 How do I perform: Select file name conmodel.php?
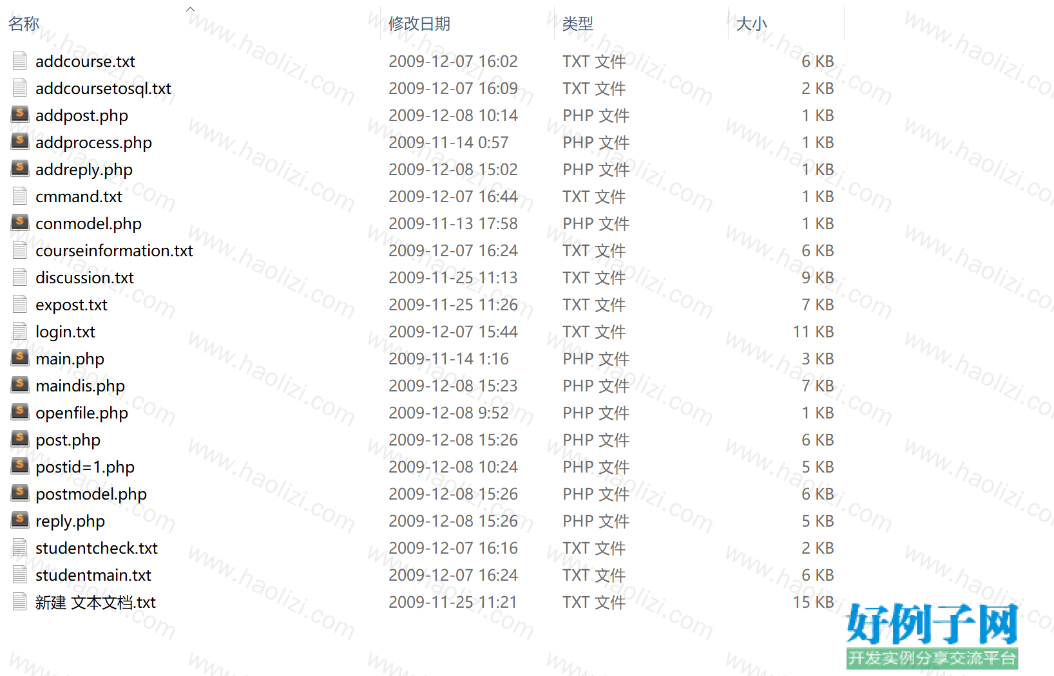[x=88, y=224]
